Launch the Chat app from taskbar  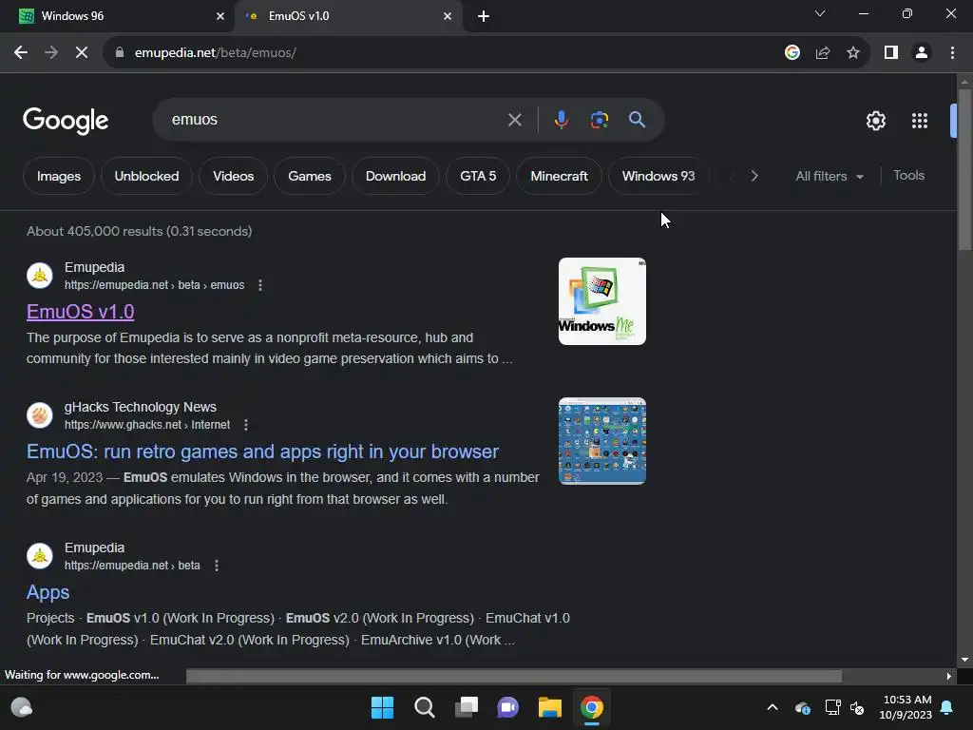(x=507, y=707)
